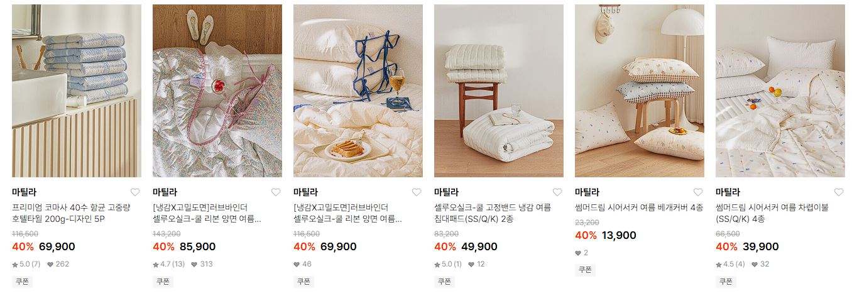Toggle wishlist heart for 85,900 ribbon comforter
852x298 pixels.
pos(276,192)
